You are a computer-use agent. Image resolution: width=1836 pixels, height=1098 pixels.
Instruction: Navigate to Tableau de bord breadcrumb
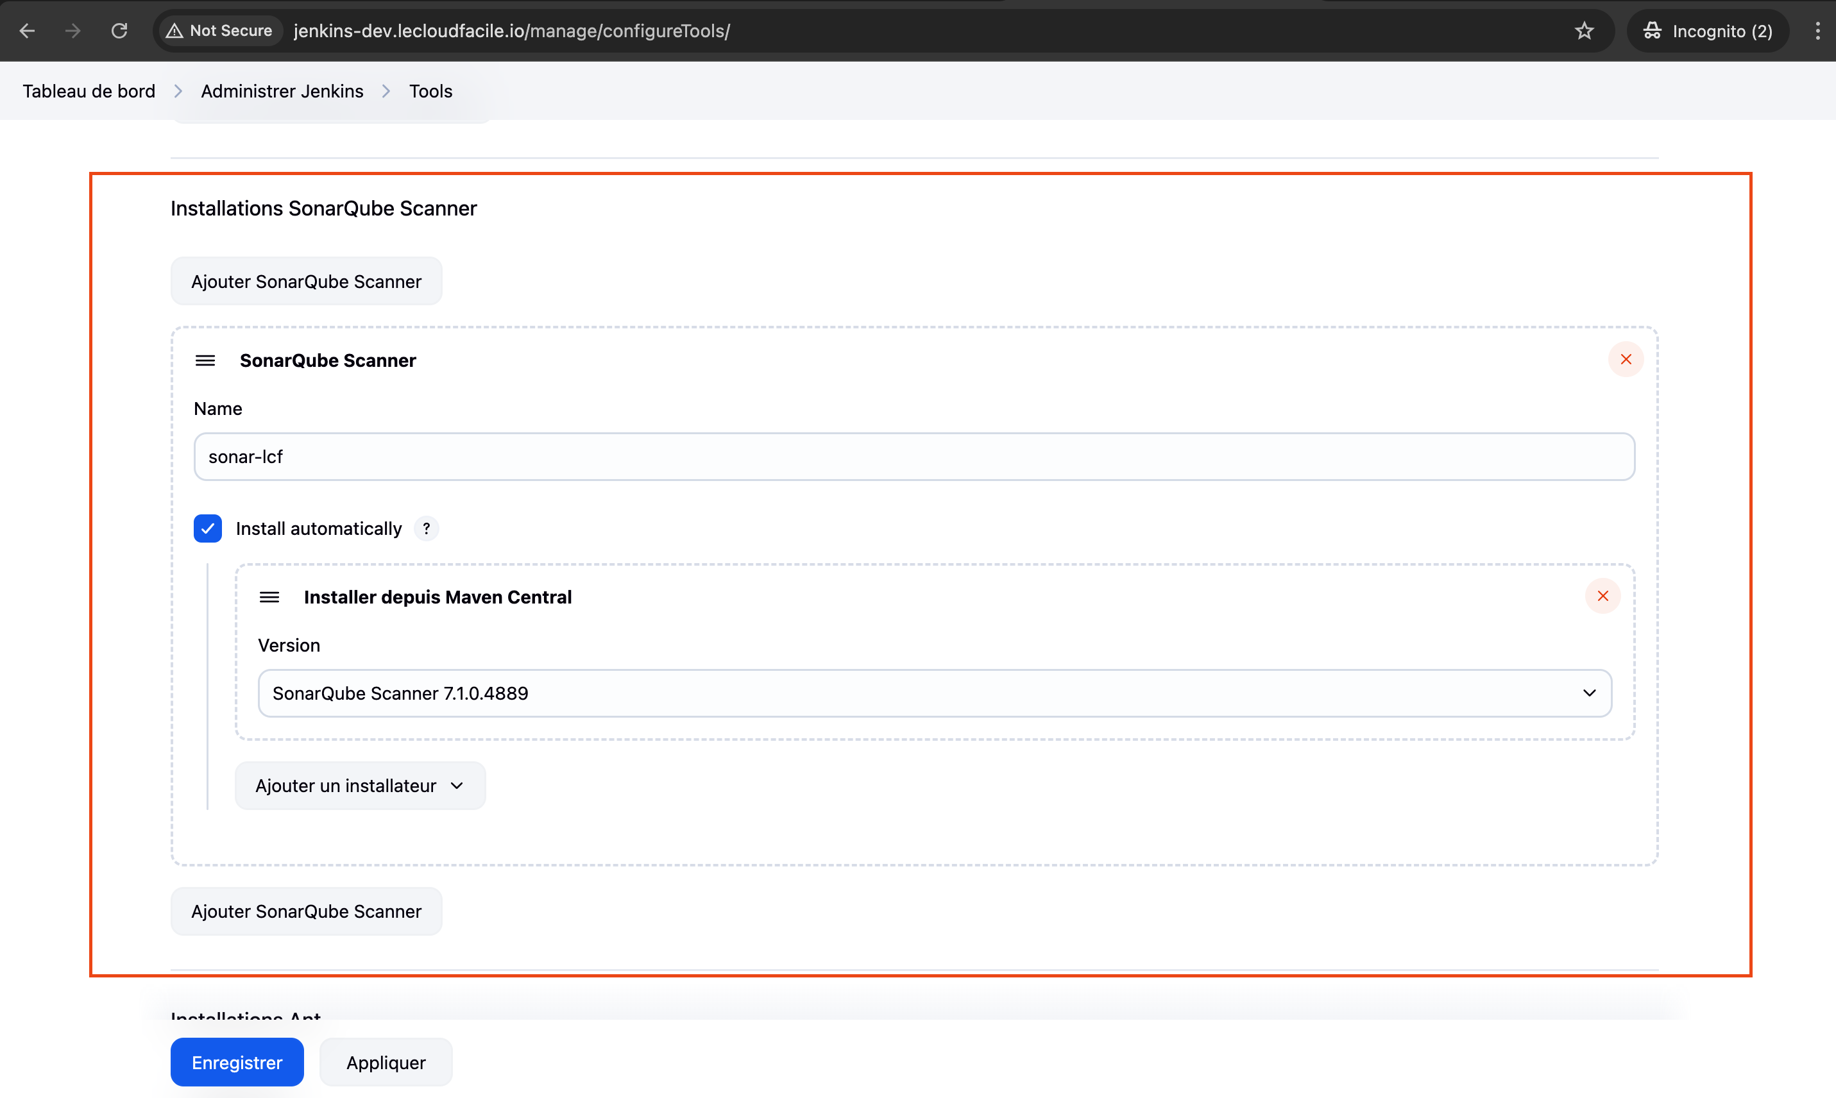click(x=89, y=91)
